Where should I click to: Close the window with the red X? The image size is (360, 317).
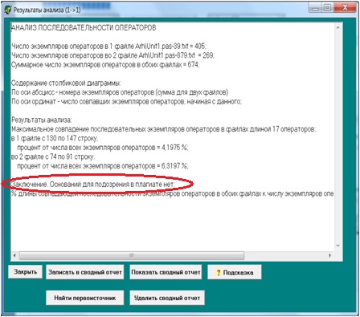click(x=345, y=8)
